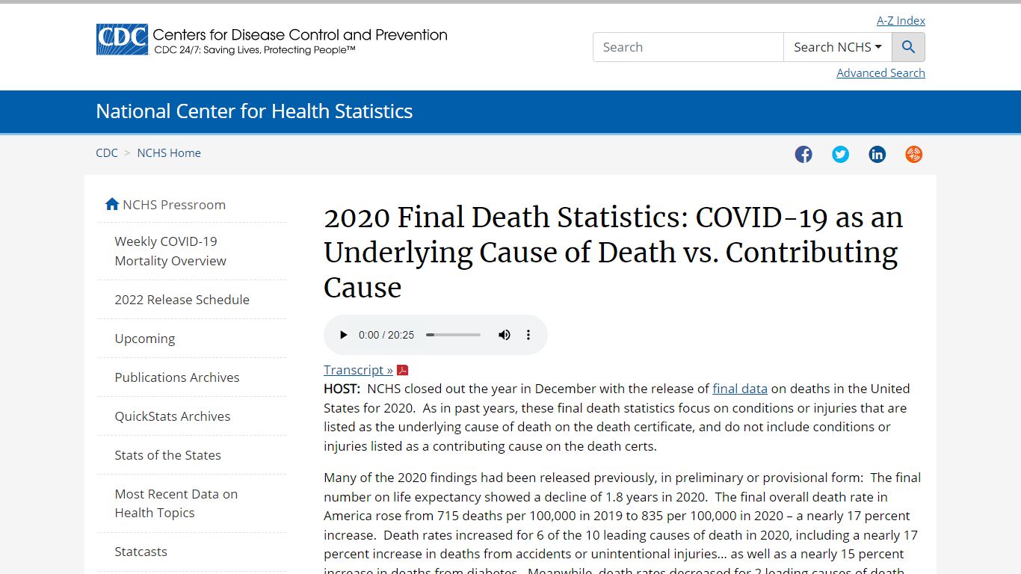Open Advanced Search link

[880, 73]
